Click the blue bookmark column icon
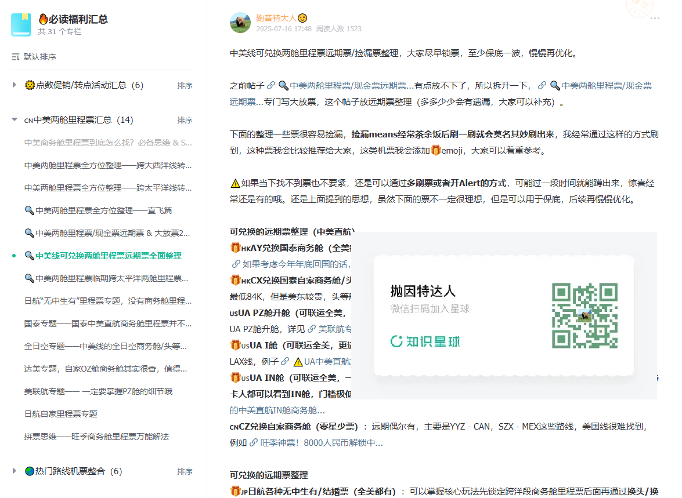 pyautogui.click(x=21, y=24)
